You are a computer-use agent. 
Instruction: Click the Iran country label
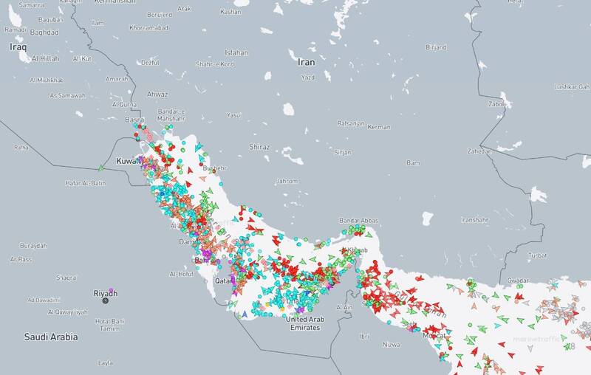[306, 63]
